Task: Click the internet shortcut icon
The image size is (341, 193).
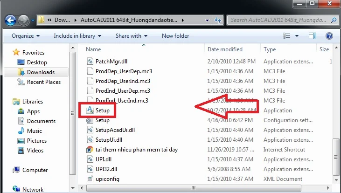Action: pyautogui.click(x=90, y=150)
